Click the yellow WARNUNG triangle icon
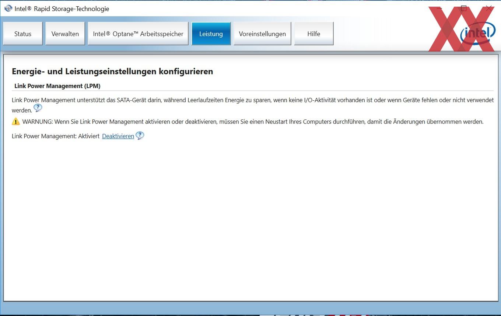 15,121
